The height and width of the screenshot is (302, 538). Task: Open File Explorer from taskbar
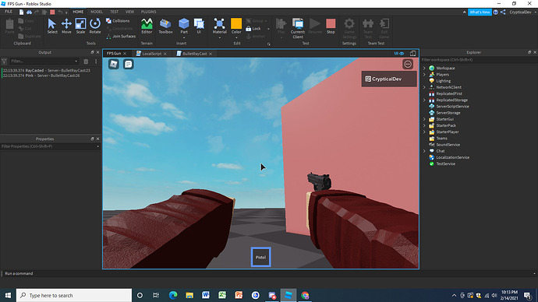189,295
